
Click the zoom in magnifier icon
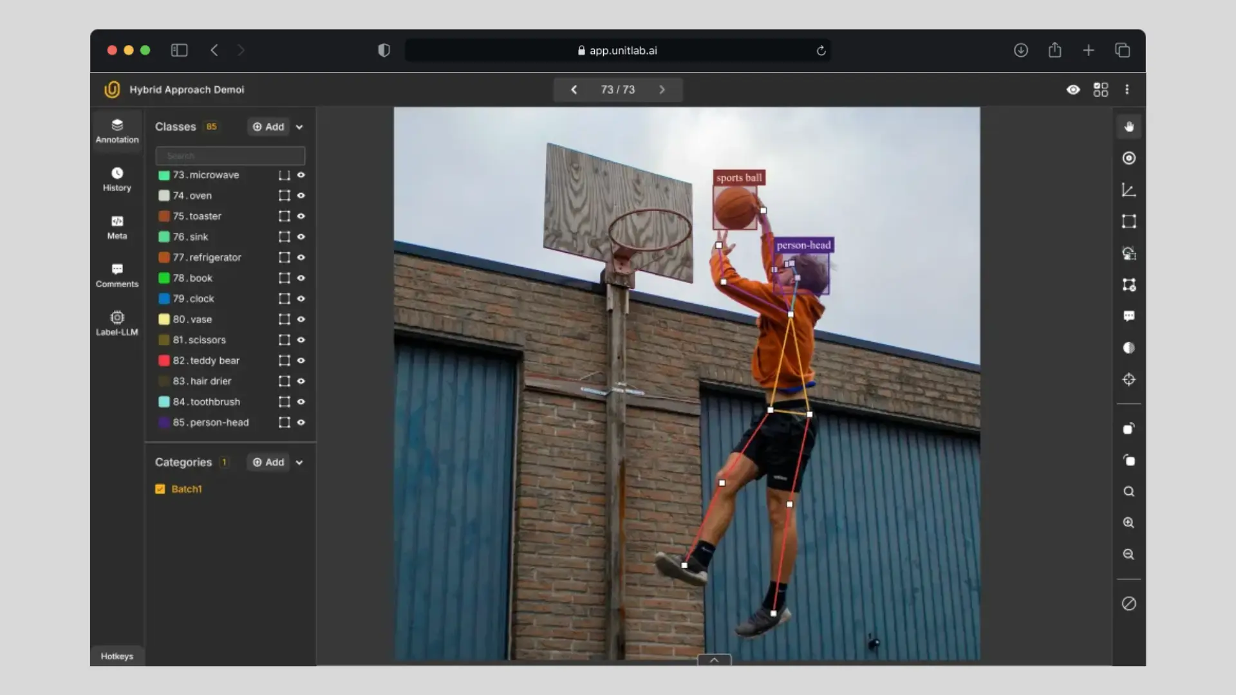point(1128,523)
